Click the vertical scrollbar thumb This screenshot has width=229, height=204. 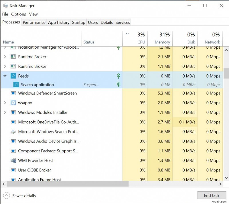point(226,73)
